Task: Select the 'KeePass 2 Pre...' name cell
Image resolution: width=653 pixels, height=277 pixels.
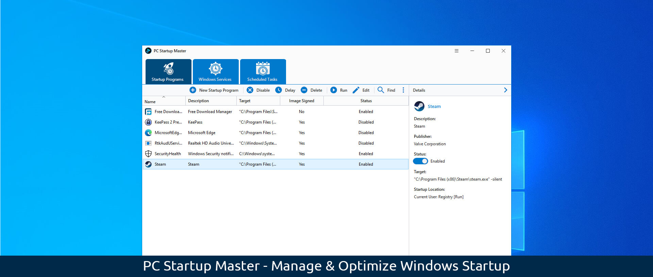Action: click(x=168, y=122)
